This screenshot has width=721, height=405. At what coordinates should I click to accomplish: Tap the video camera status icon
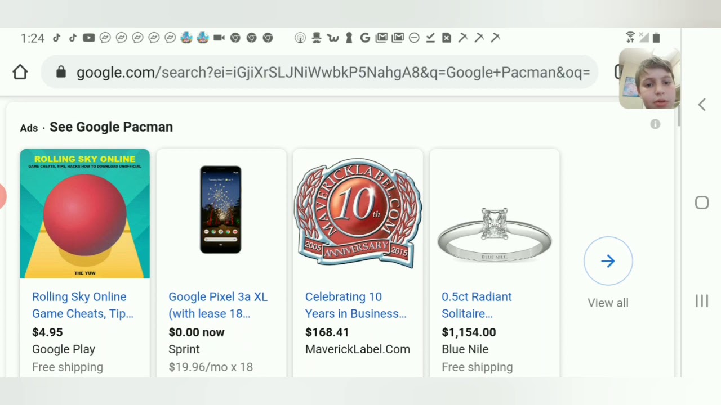219,38
